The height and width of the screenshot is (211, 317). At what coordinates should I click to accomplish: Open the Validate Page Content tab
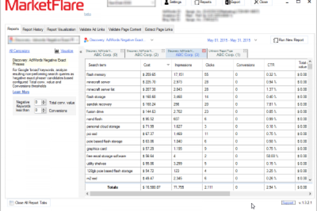pos(125,30)
